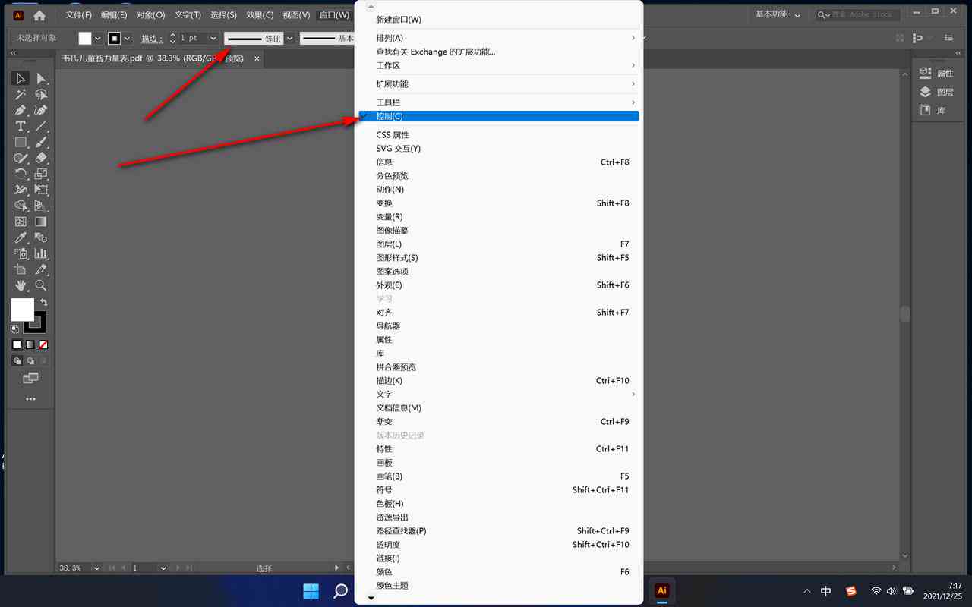Viewport: 972px width, 607px height.
Task: Change screen mode icon in toolbar
Action: (x=30, y=378)
